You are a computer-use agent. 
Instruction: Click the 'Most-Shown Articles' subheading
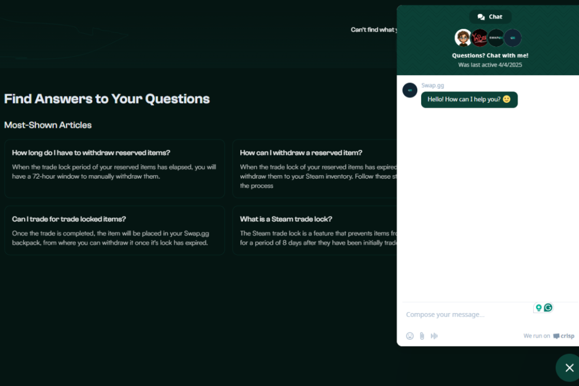pos(47,125)
